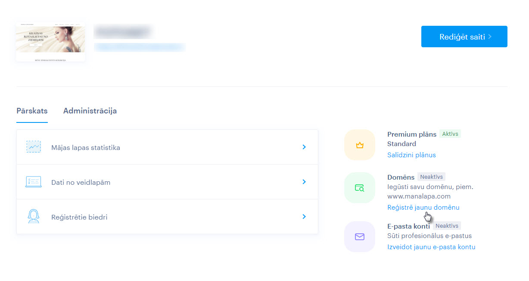Expand Mājas lapas statistika chevron arrow
529x281 pixels.
pyautogui.click(x=304, y=147)
